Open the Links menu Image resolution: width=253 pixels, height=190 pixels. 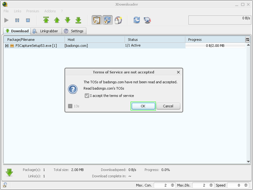coord(18,11)
